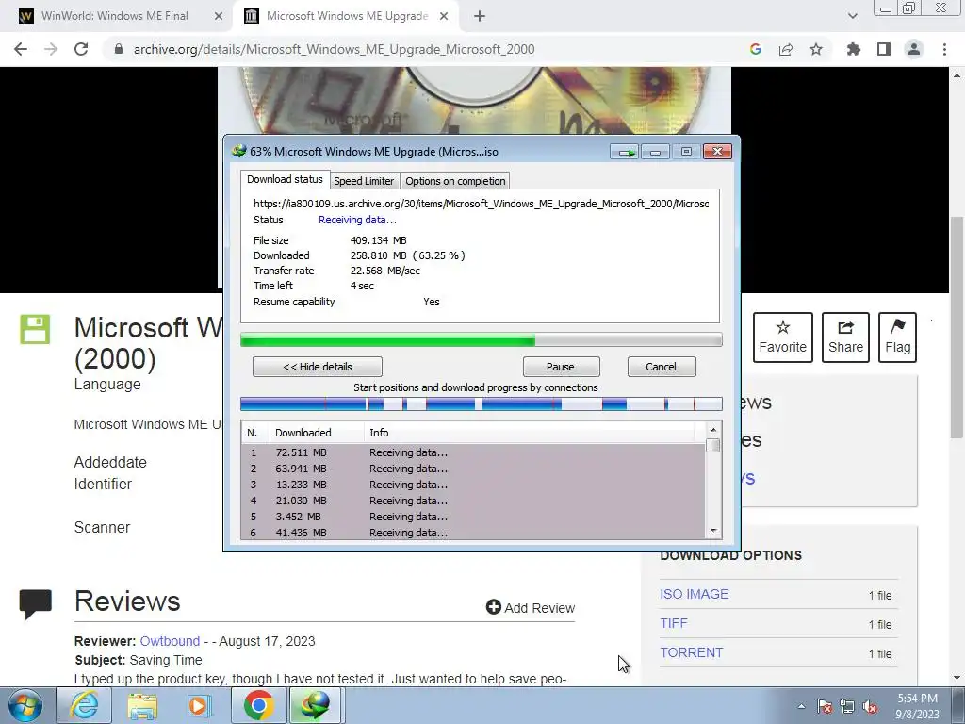Screen dimensions: 965x724
Task: Click the muted volume tray icon
Action: (x=870, y=706)
